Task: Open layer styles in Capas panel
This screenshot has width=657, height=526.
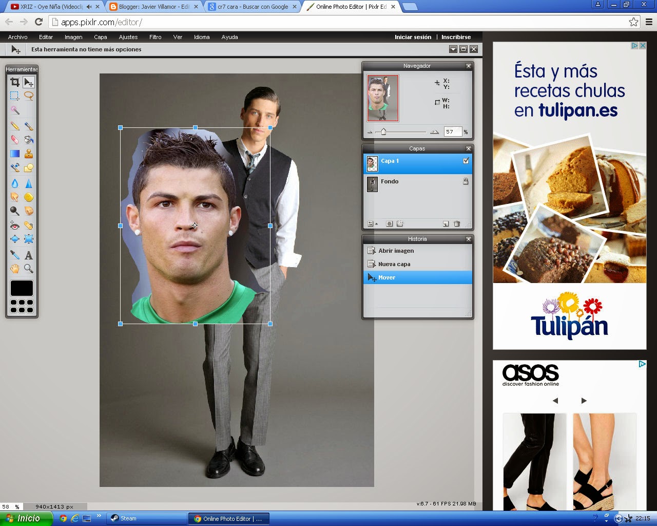Action: click(x=400, y=224)
